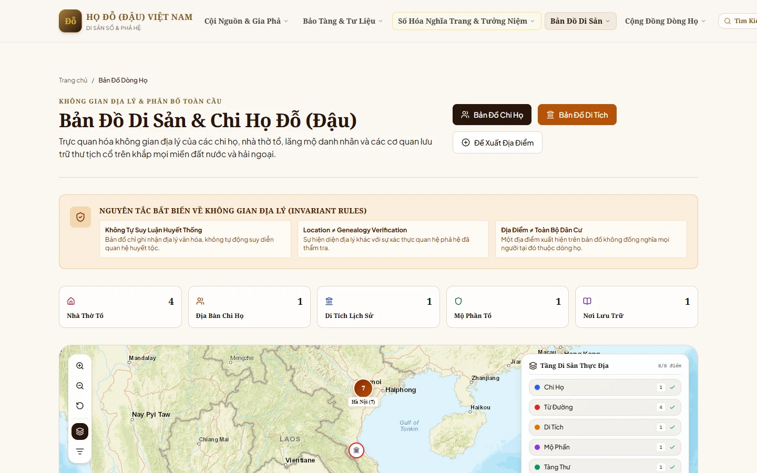The height and width of the screenshot is (473, 757).
Task: Click the Đỗ logo badge
Action: pyautogui.click(x=70, y=21)
